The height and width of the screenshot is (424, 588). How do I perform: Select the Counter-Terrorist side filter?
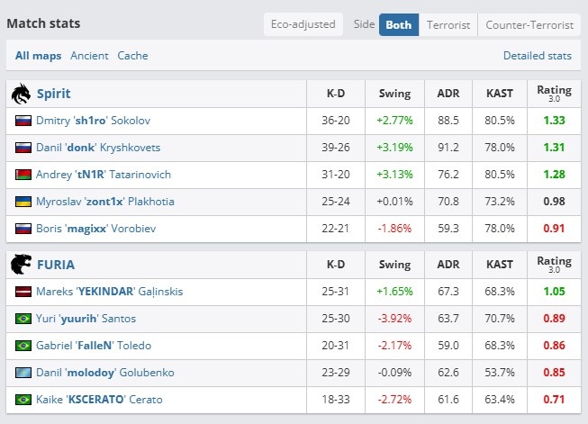click(529, 24)
